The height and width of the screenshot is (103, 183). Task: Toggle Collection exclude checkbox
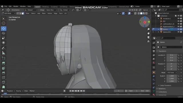(x=176, y=16)
